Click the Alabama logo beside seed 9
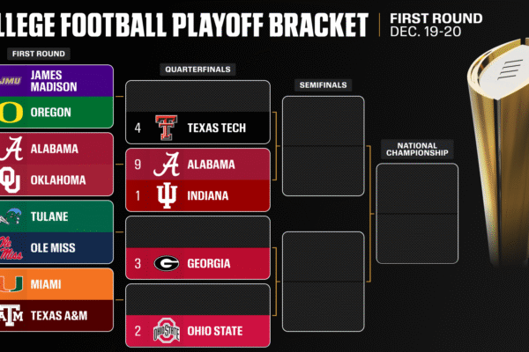The image size is (529, 352). coord(165,164)
